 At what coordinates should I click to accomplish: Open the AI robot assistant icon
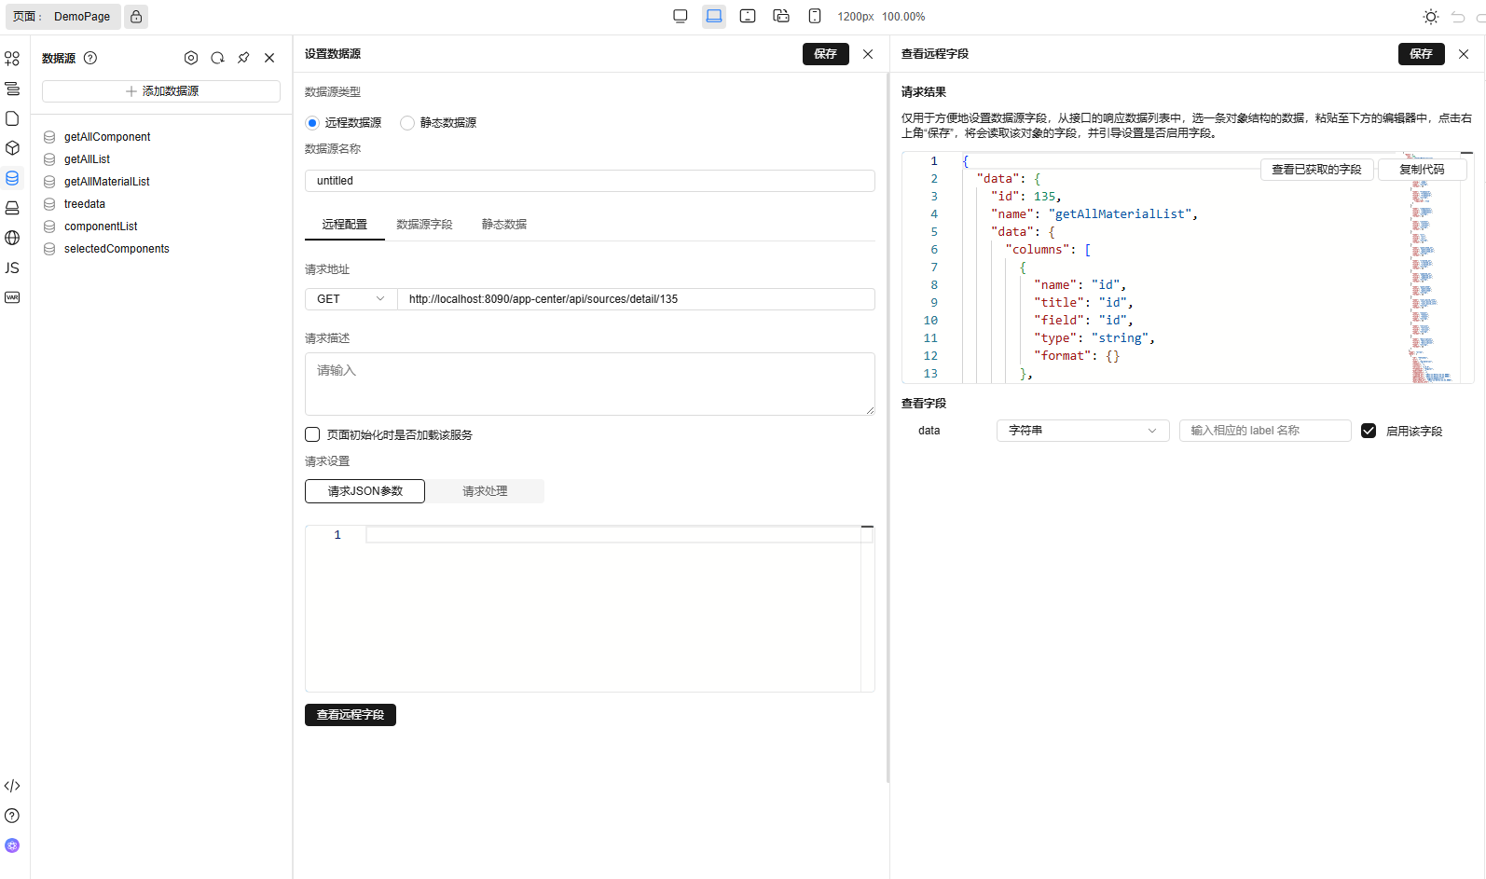click(x=12, y=845)
